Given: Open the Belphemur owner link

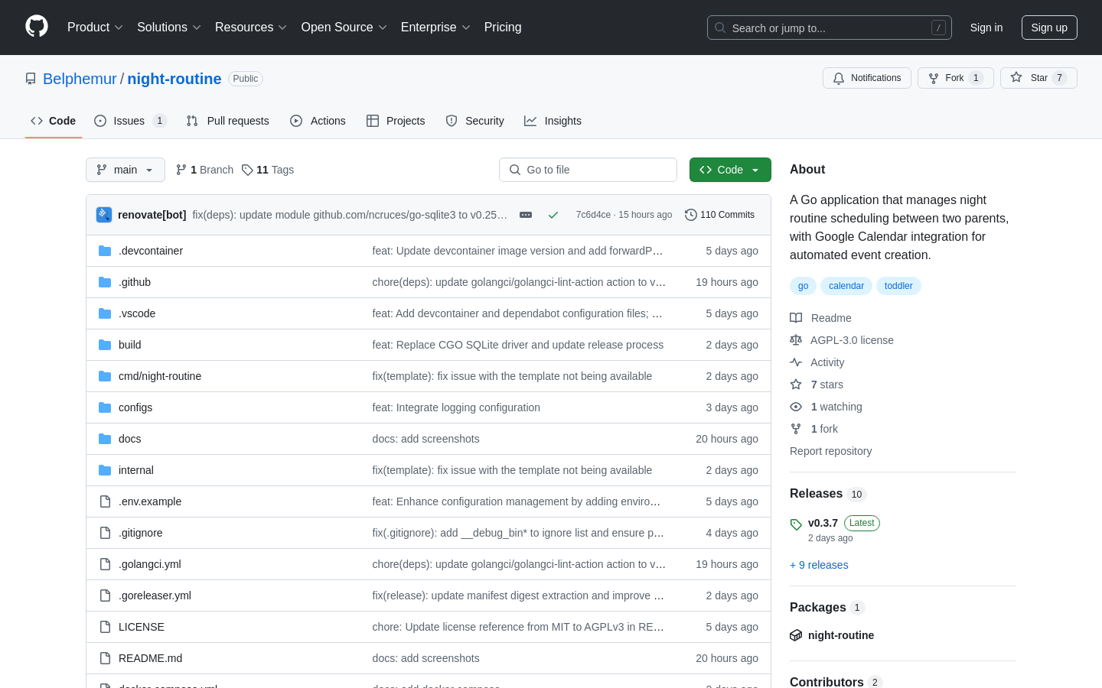Looking at the screenshot, I should point(80,79).
